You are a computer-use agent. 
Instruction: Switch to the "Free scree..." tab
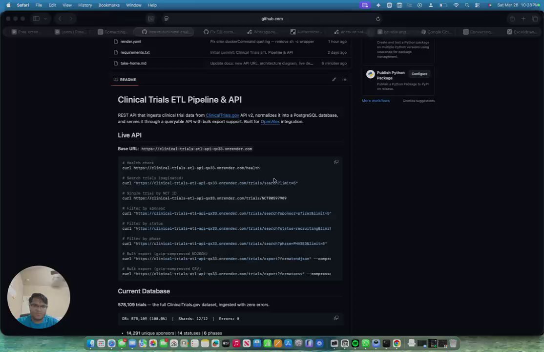(26, 32)
